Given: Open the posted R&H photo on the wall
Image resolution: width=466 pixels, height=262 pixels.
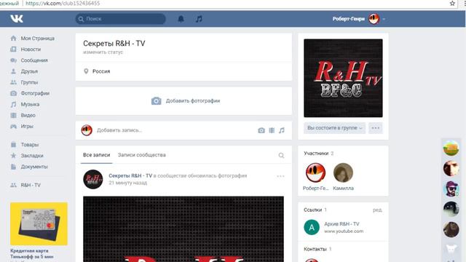Looking at the screenshot, I should [183, 229].
